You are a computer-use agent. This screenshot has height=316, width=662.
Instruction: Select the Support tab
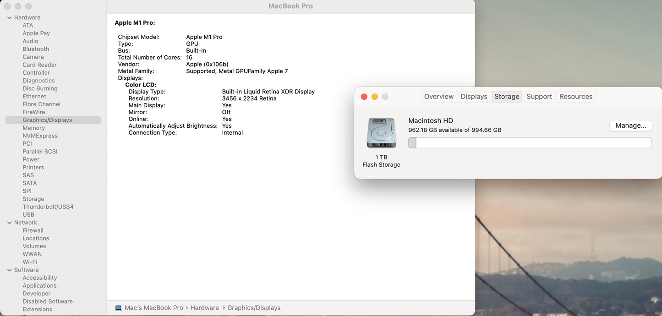(x=539, y=97)
